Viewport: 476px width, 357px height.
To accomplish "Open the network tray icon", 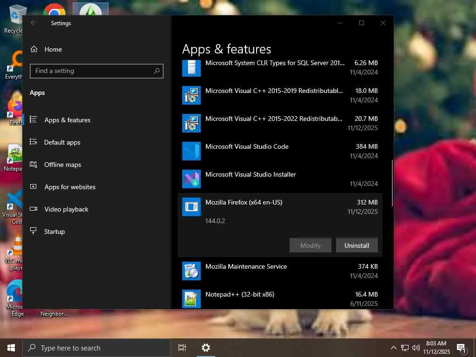I will click(x=405, y=348).
